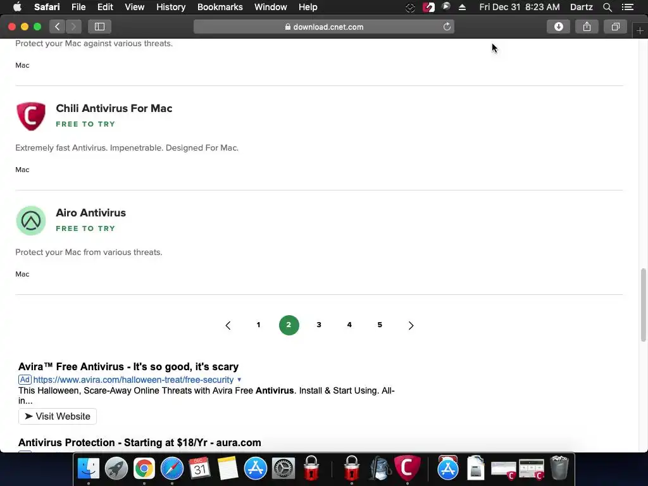The height and width of the screenshot is (486, 648).
Task: Click the next page chevron
Action: (410, 326)
